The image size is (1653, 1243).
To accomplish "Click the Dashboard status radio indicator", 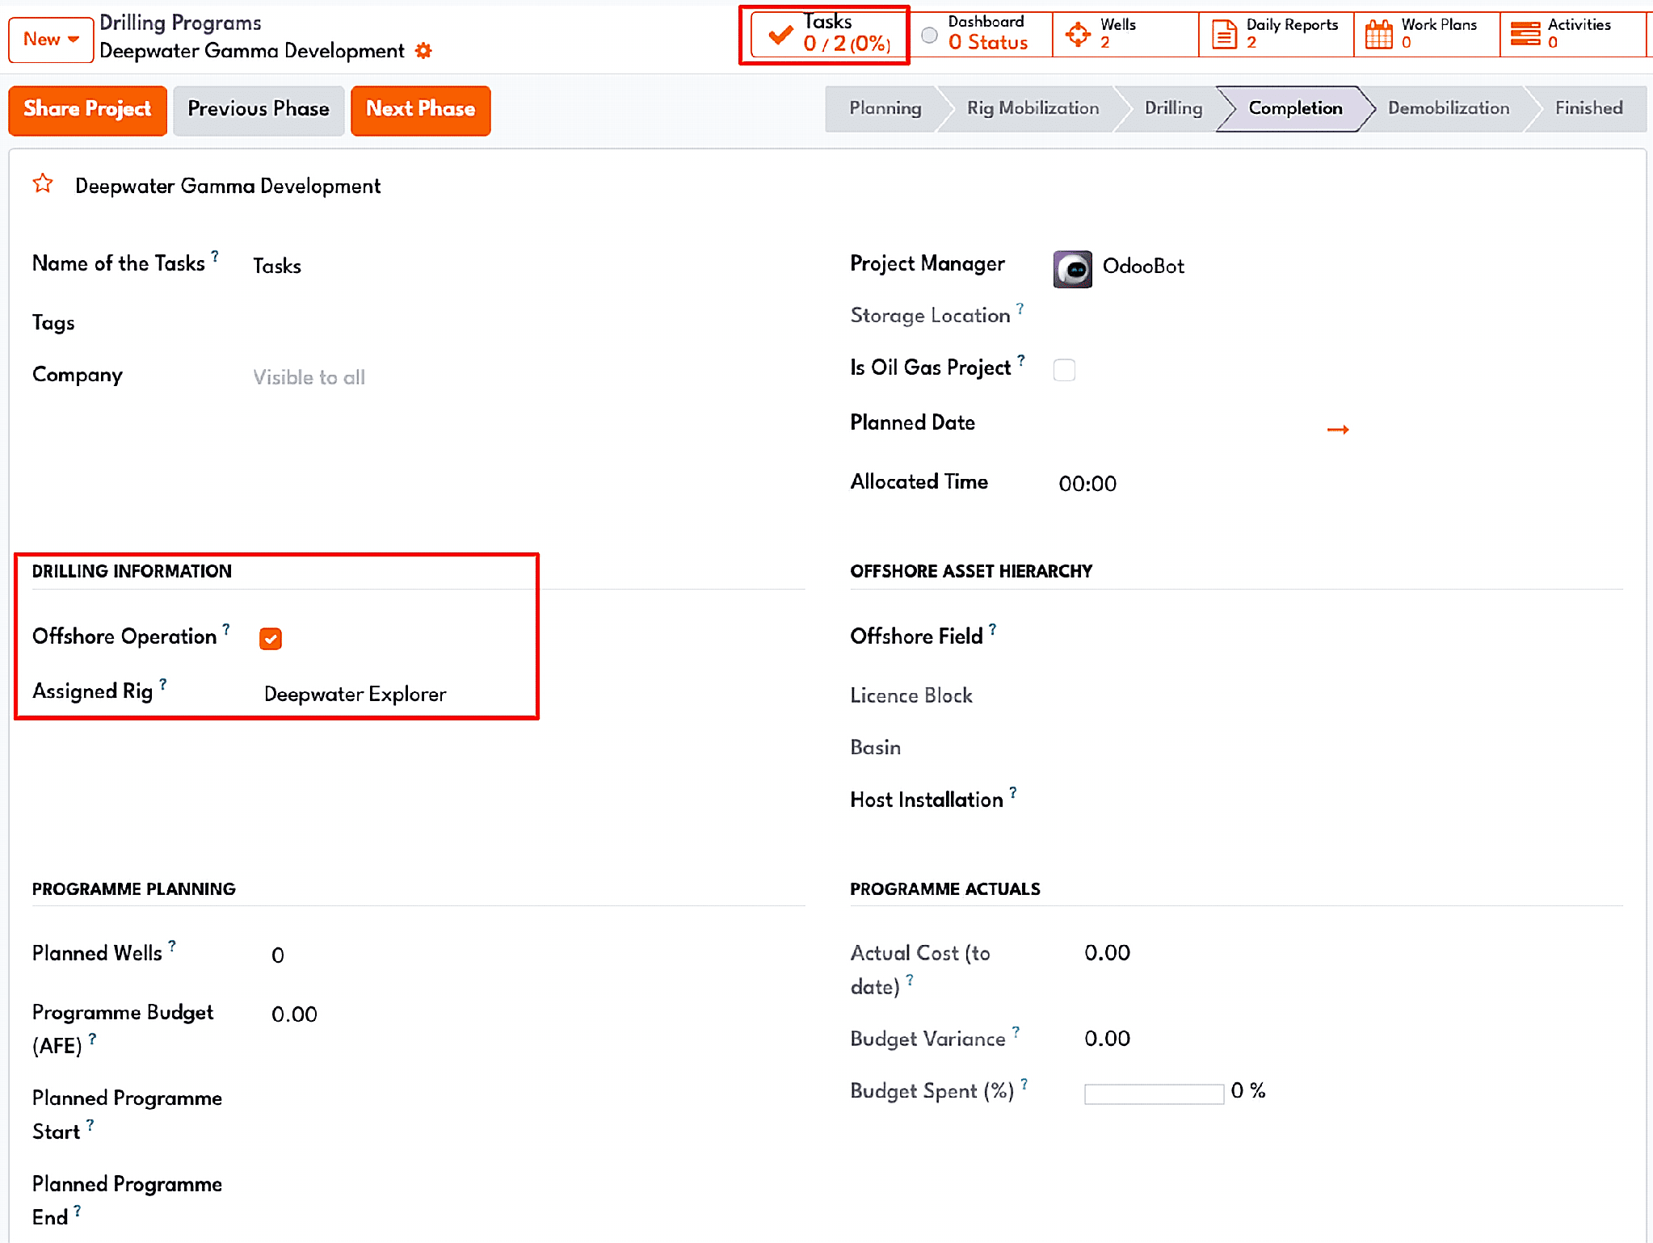I will tap(930, 36).
